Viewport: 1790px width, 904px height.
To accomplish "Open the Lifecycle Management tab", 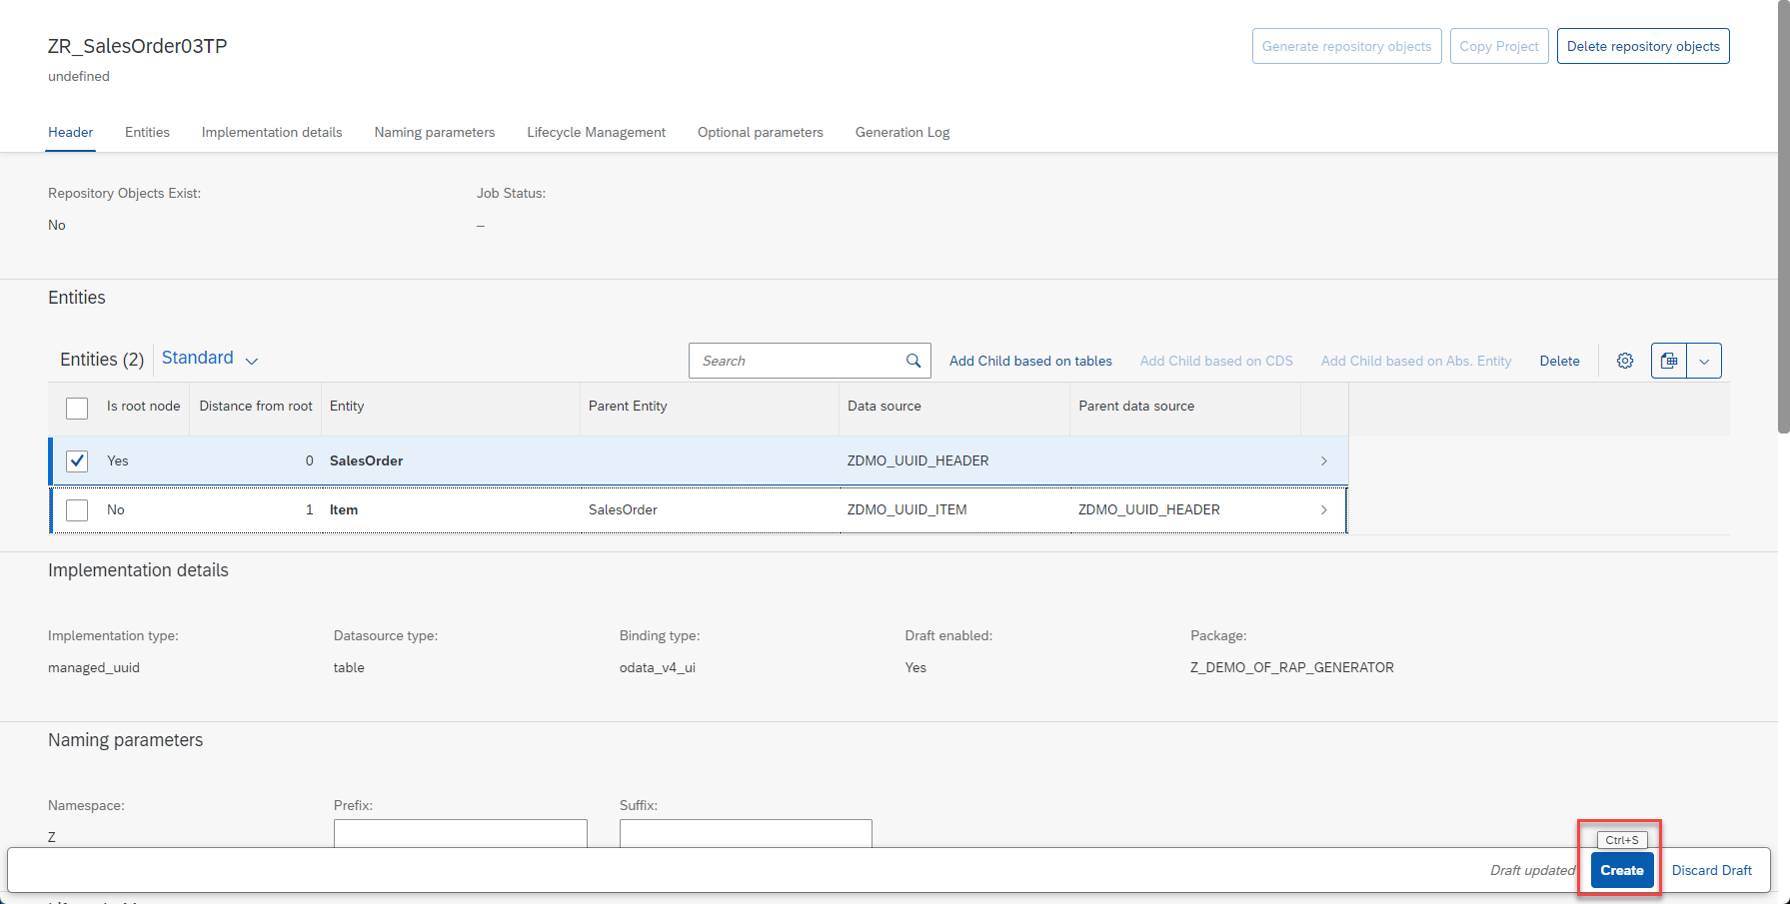I will 597,132.
